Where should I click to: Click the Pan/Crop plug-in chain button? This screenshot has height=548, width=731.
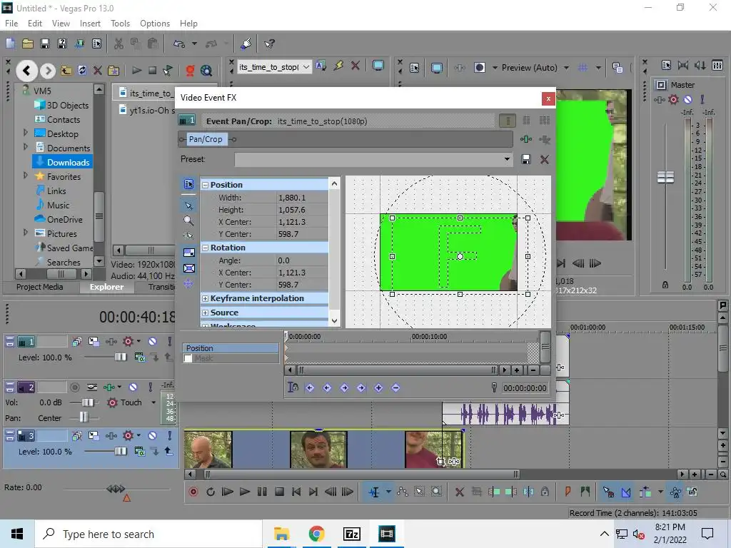[206, 139]
